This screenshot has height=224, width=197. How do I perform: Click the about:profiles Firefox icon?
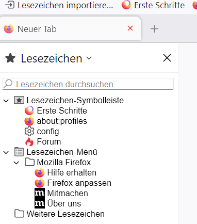click(29, 121)
